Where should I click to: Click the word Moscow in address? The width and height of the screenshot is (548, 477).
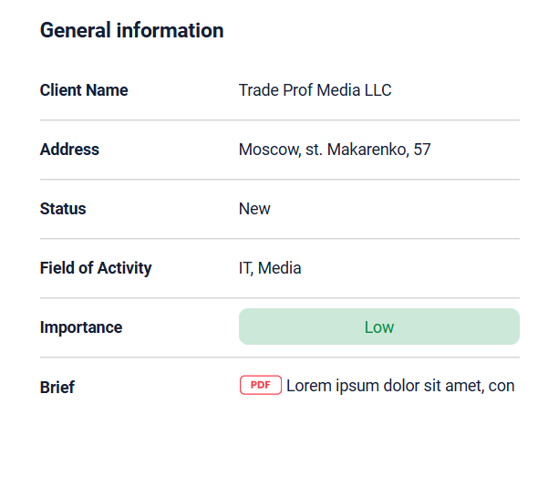tap(270, 150)
